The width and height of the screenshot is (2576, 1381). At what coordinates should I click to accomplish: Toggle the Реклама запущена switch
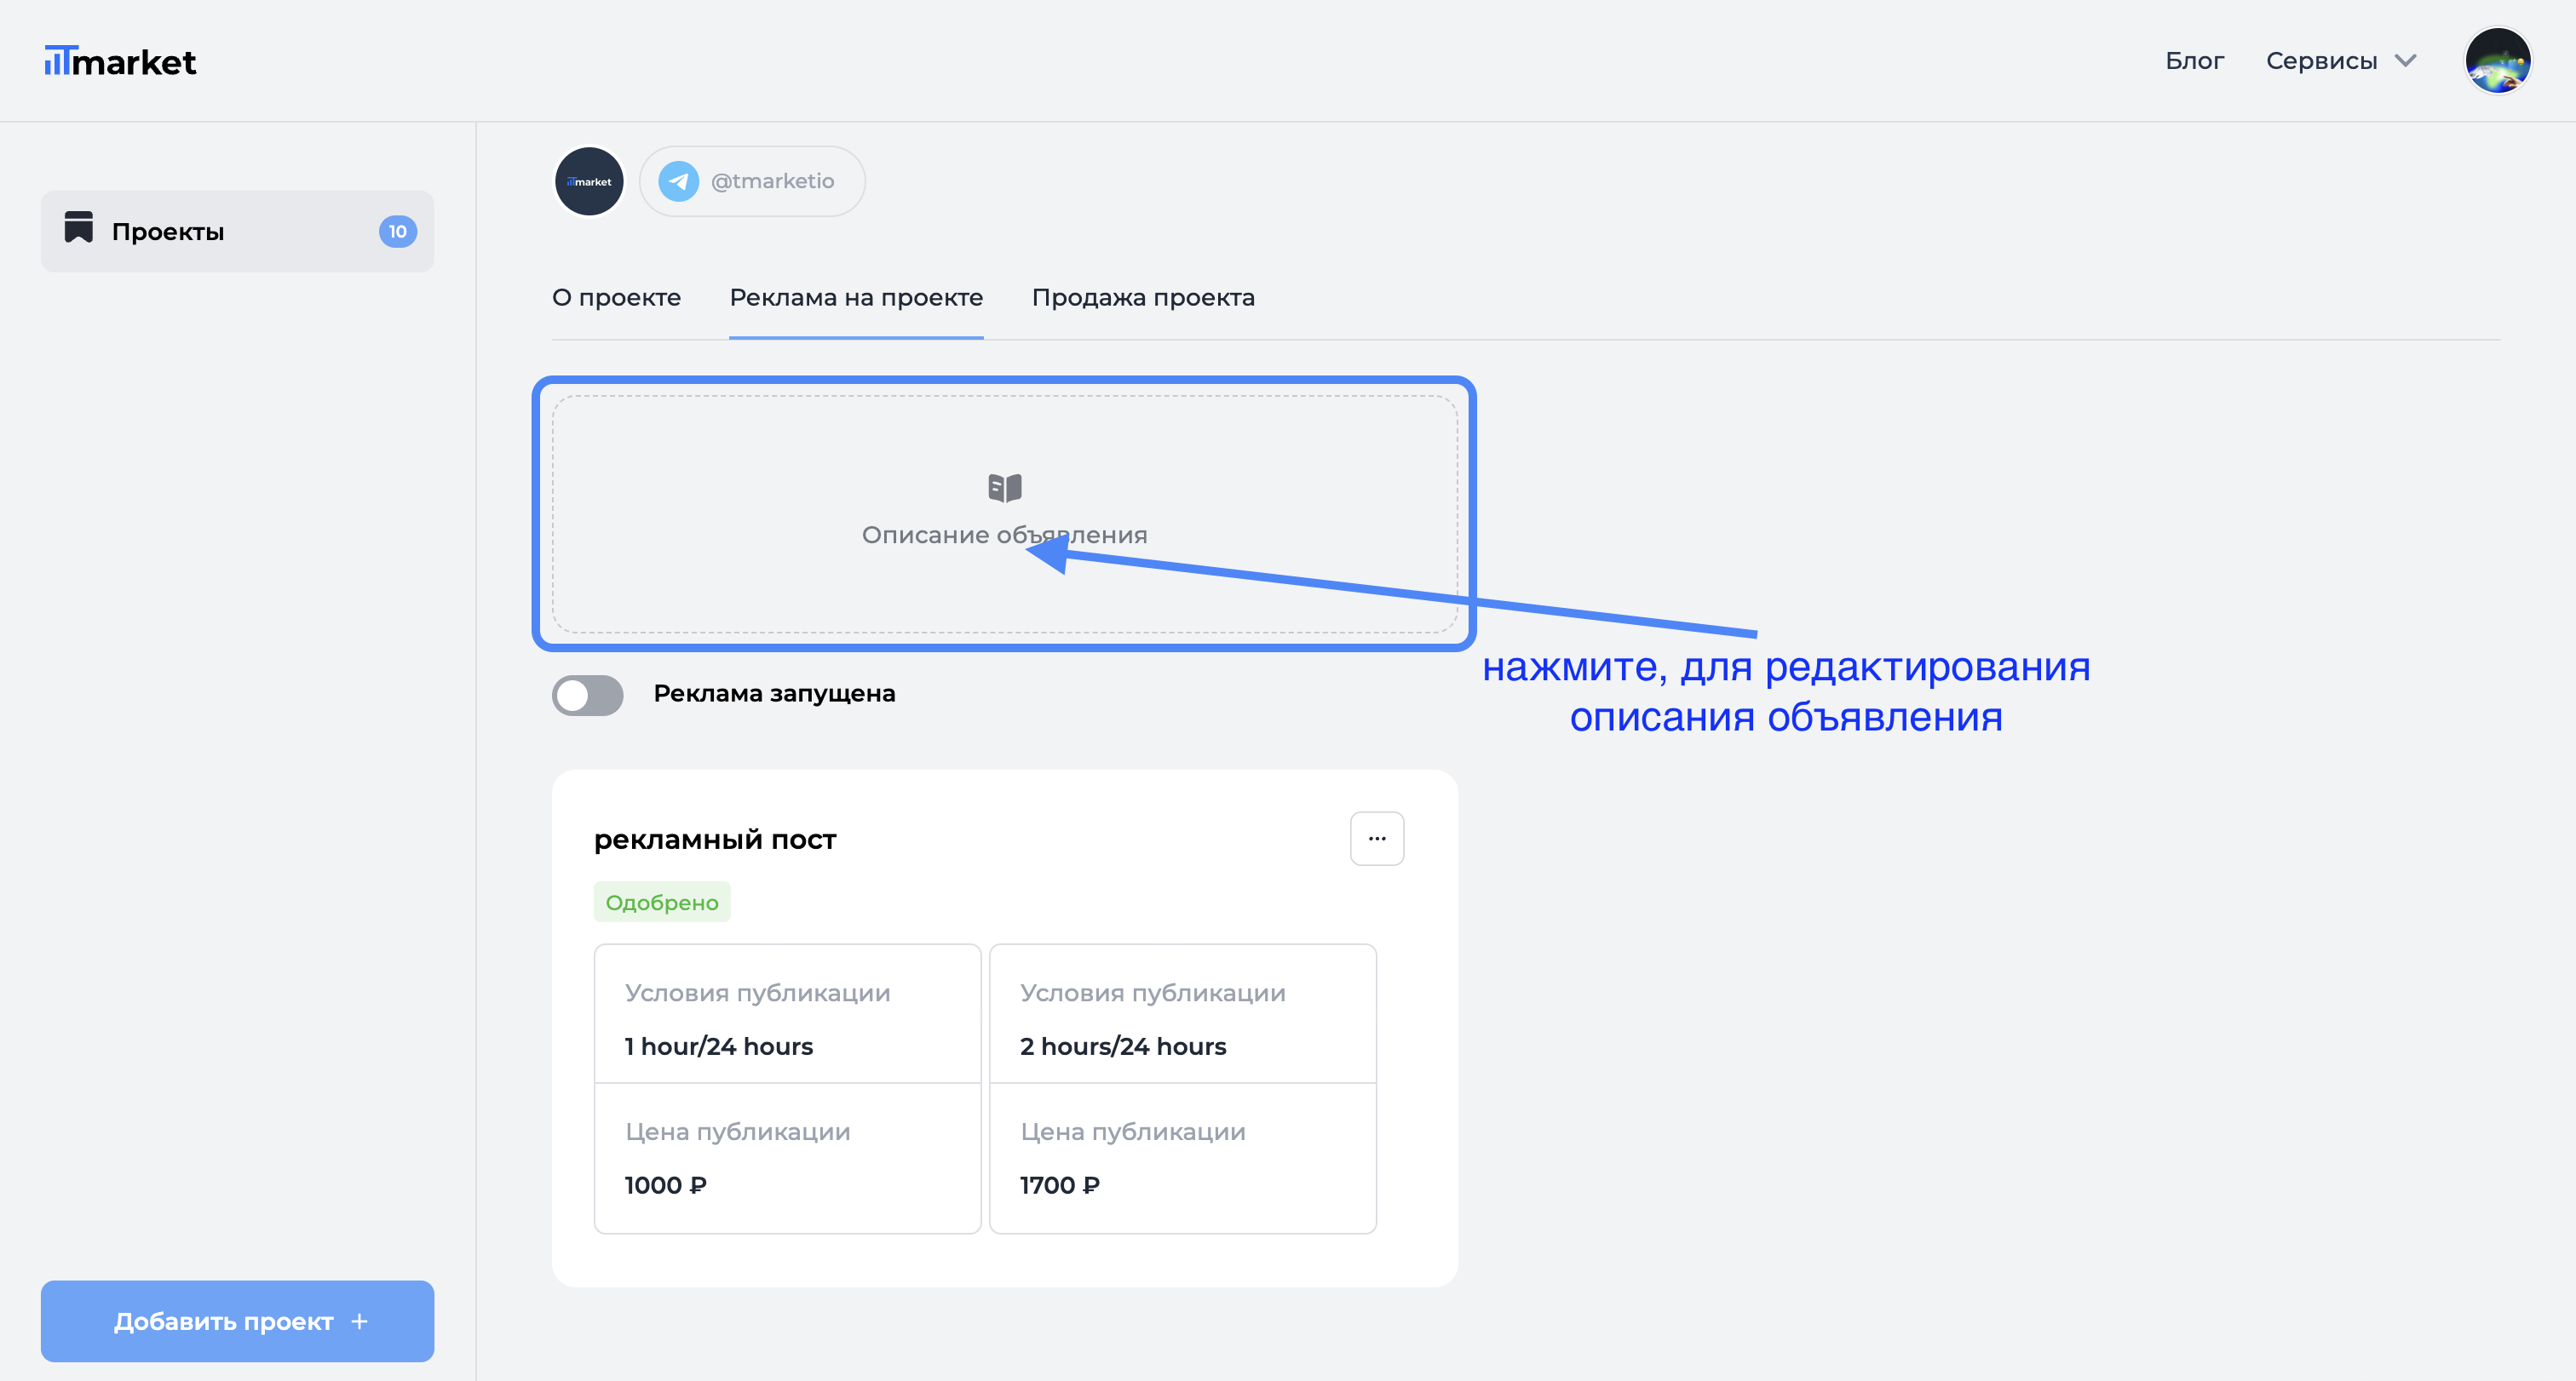pyautogui.click(x=588, y=695)
